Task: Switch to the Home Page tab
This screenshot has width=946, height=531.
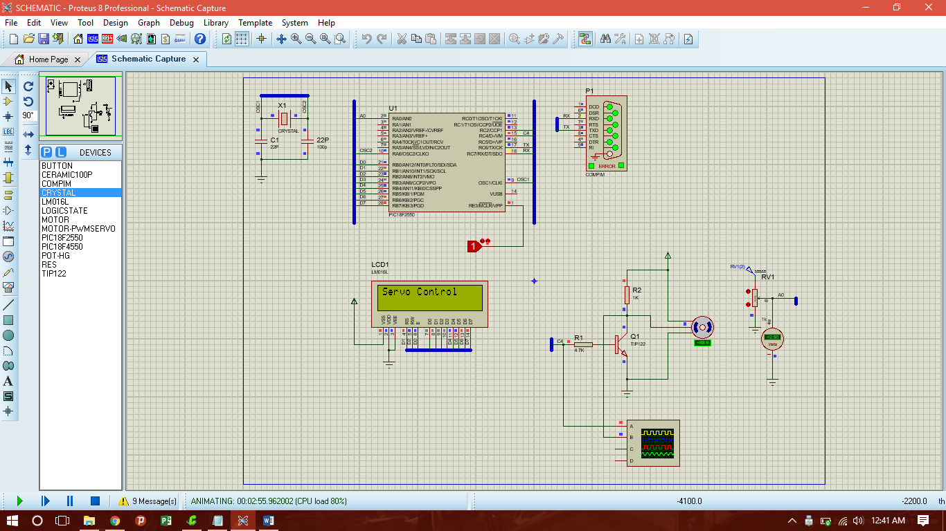Action: pos(48,59)
